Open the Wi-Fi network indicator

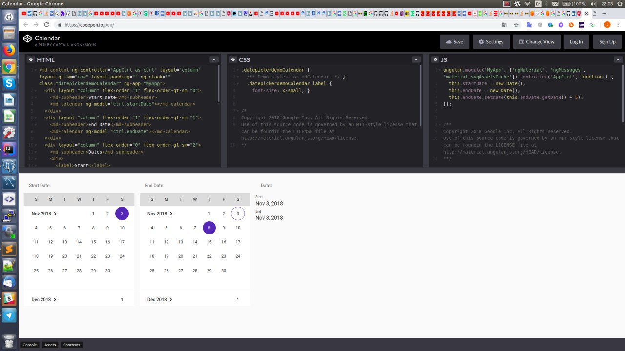[x=527, y=4]
